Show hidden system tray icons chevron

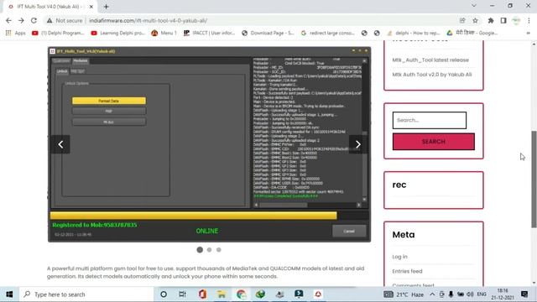432,294
